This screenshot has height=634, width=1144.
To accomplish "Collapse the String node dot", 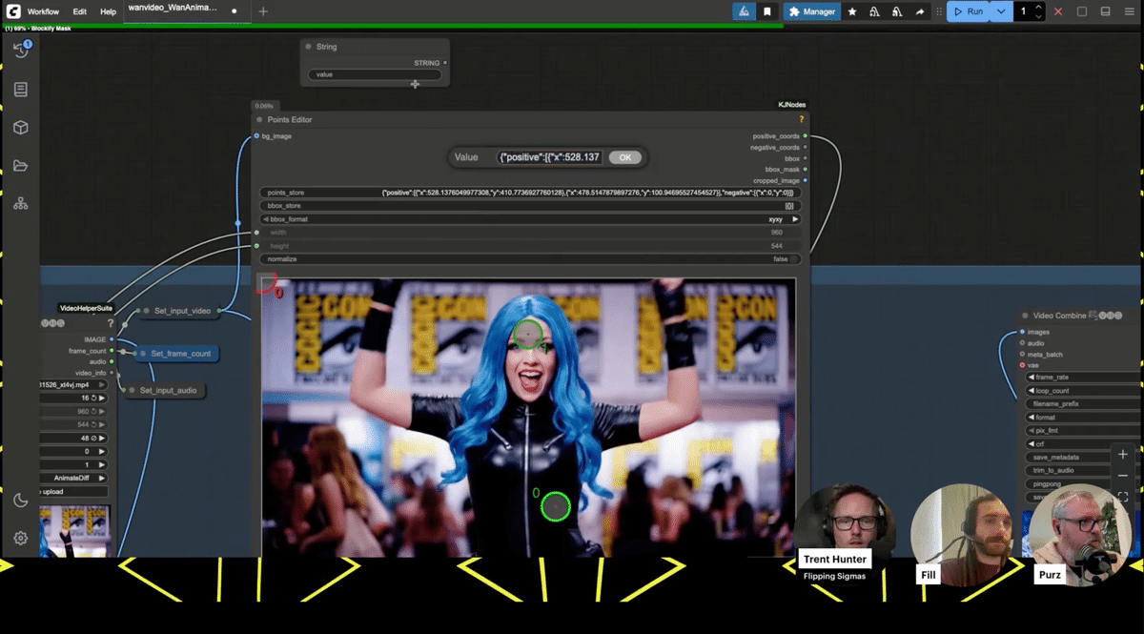I will pyautogui.click(x=308, y=46).
